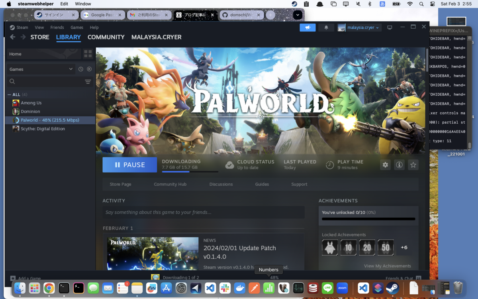Open the Games menu in Steam
478x299 pixels.
[x=77, y=28]
